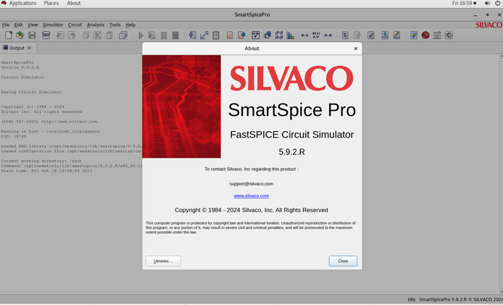Image resolution: width=503 pixels, height=305 pixels.
Task: Open the Edit menu
Action: (18, 25)
